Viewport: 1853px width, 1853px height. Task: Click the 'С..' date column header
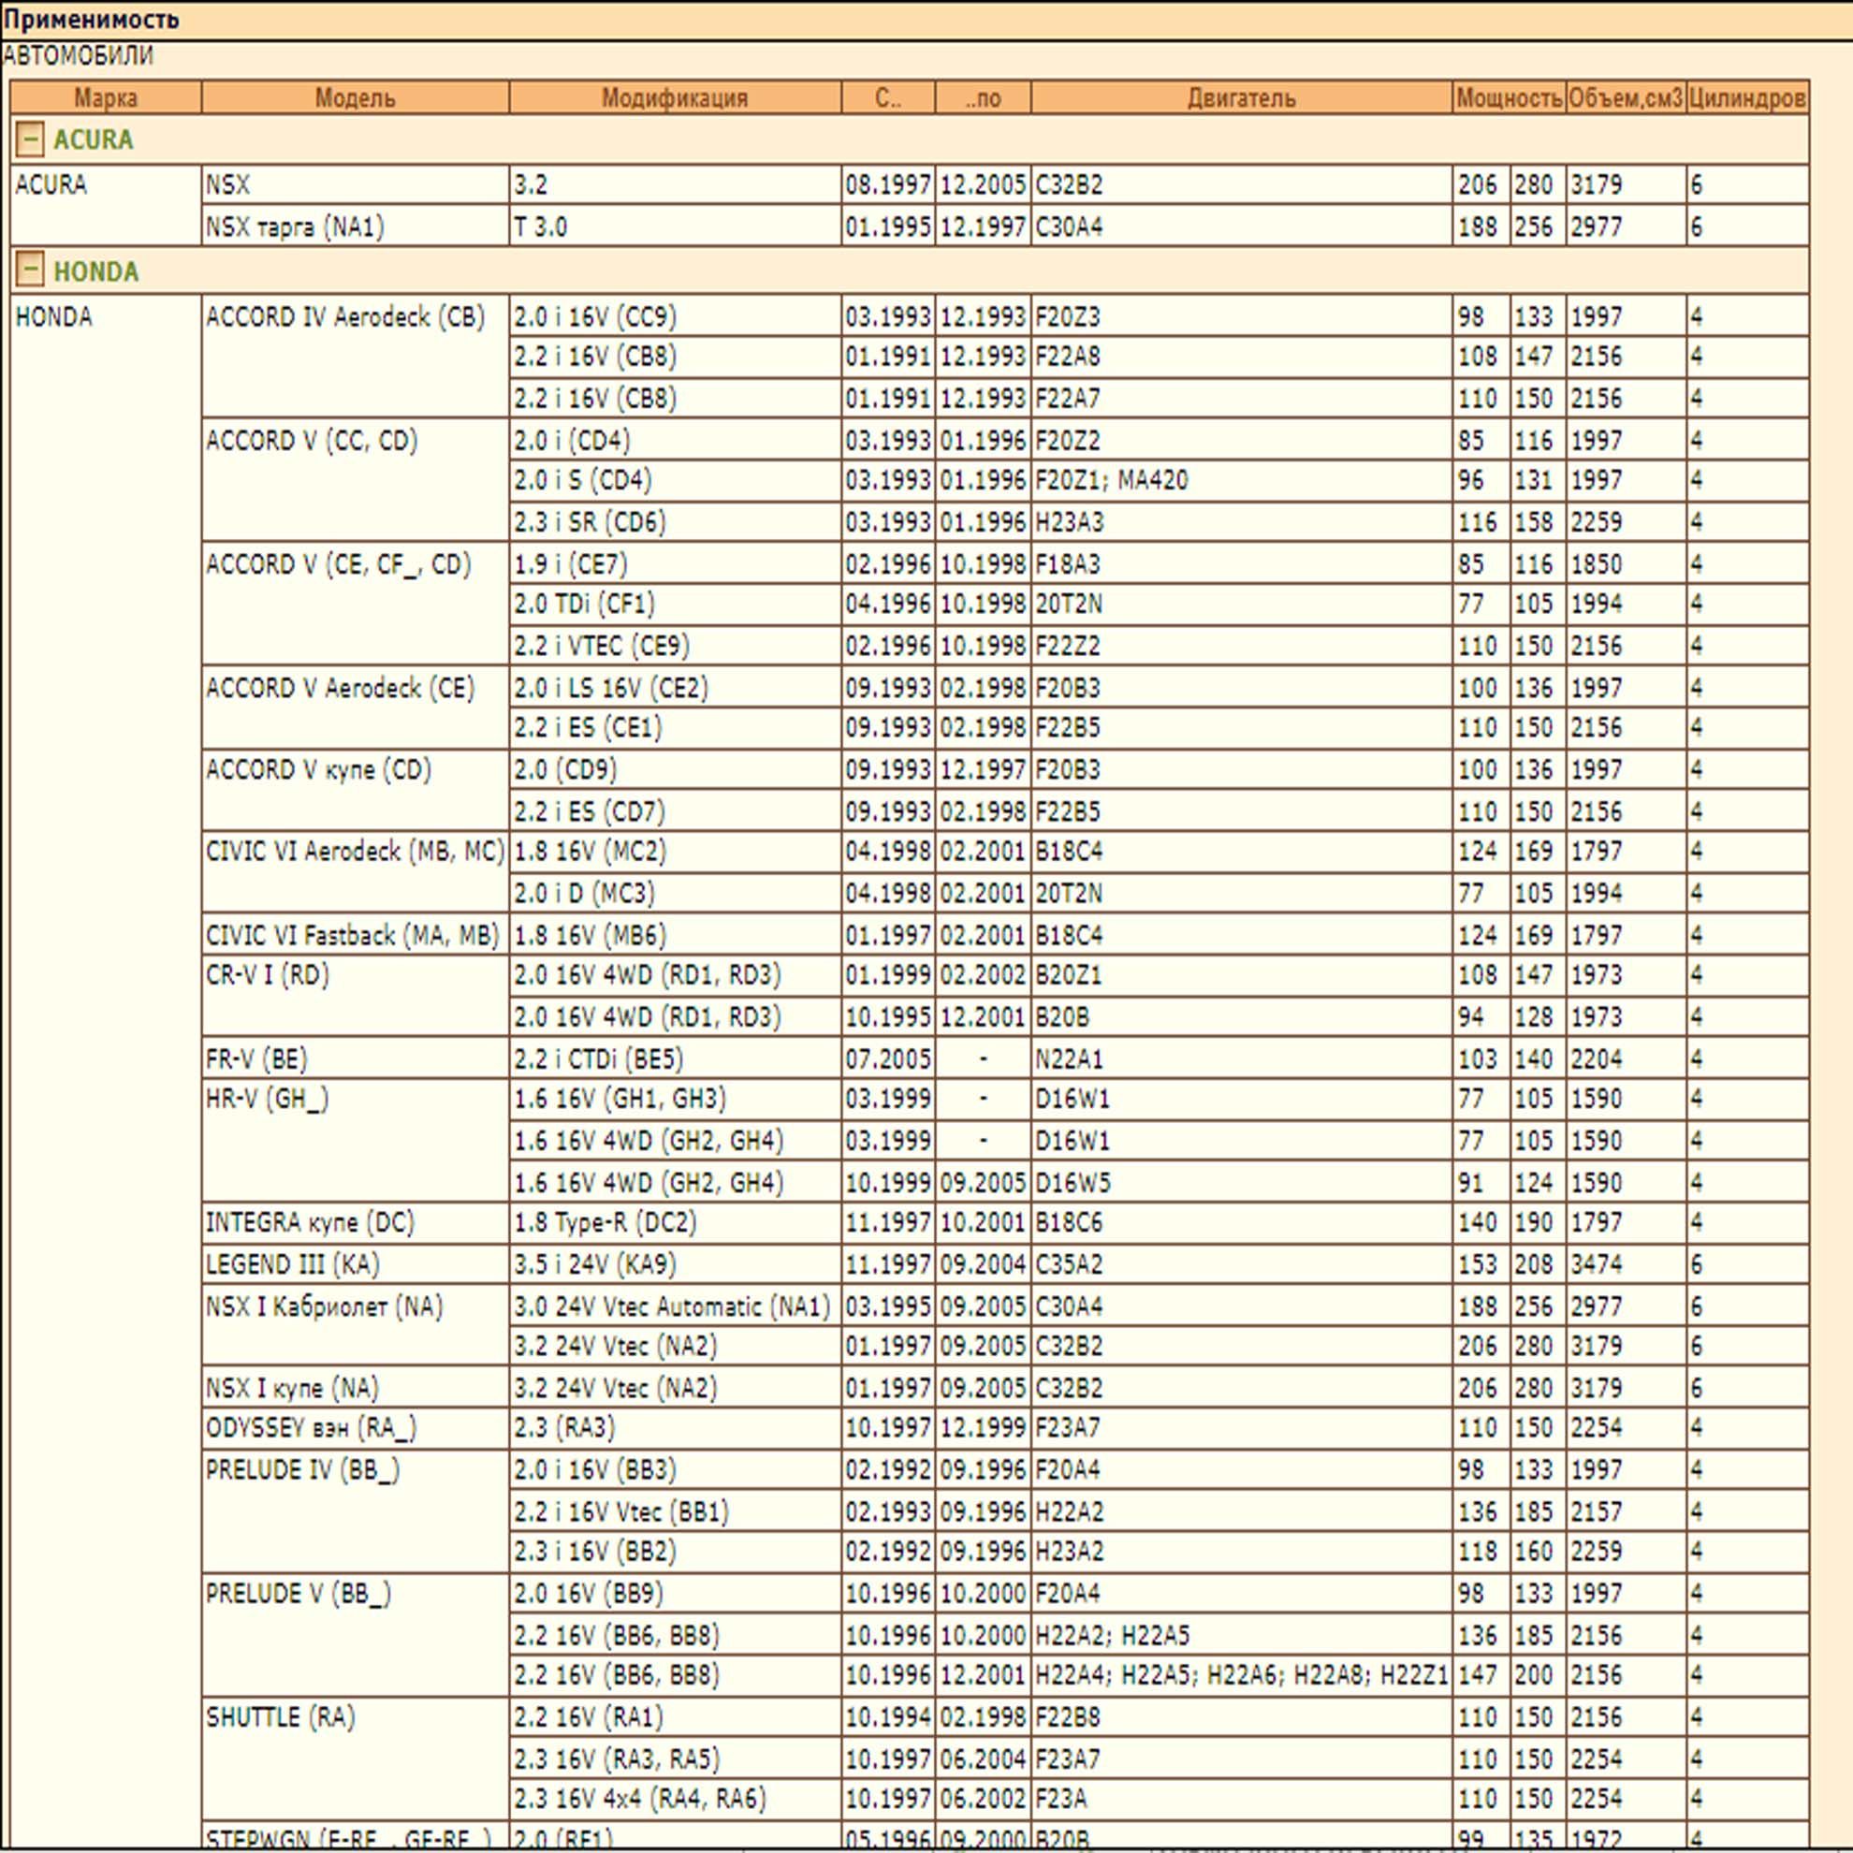pos(887,98)
